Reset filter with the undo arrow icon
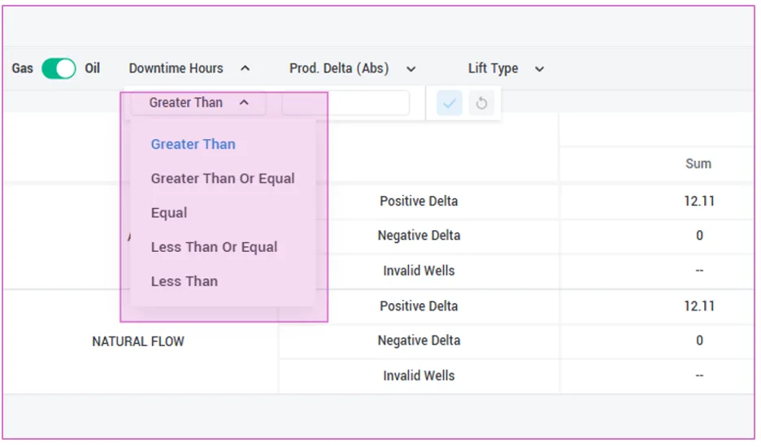Image resolution: width=761 pixels, height=447 pixels. click(x=481, y=103)
